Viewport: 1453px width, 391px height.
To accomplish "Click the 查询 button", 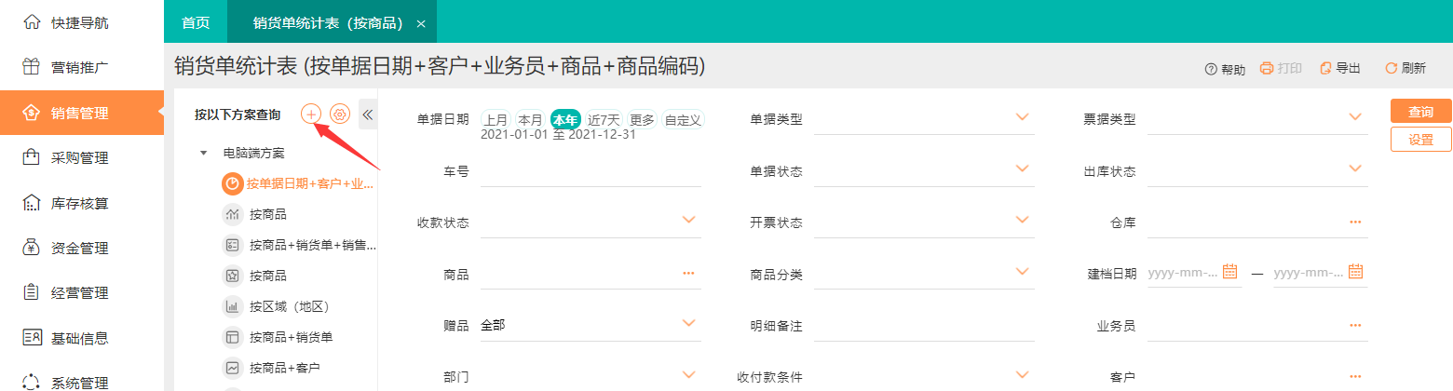I will [1420, 111].
